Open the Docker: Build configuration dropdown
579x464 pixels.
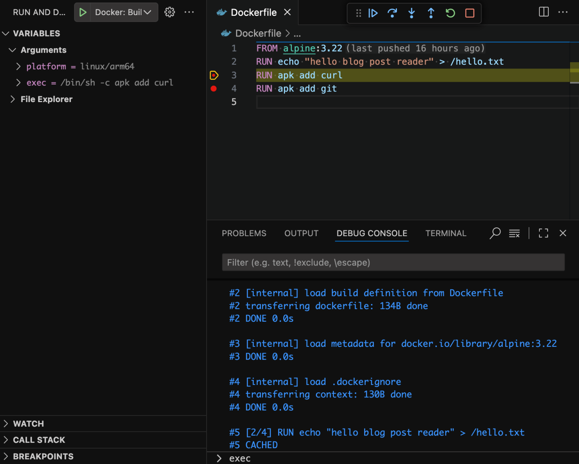point(147,12)
